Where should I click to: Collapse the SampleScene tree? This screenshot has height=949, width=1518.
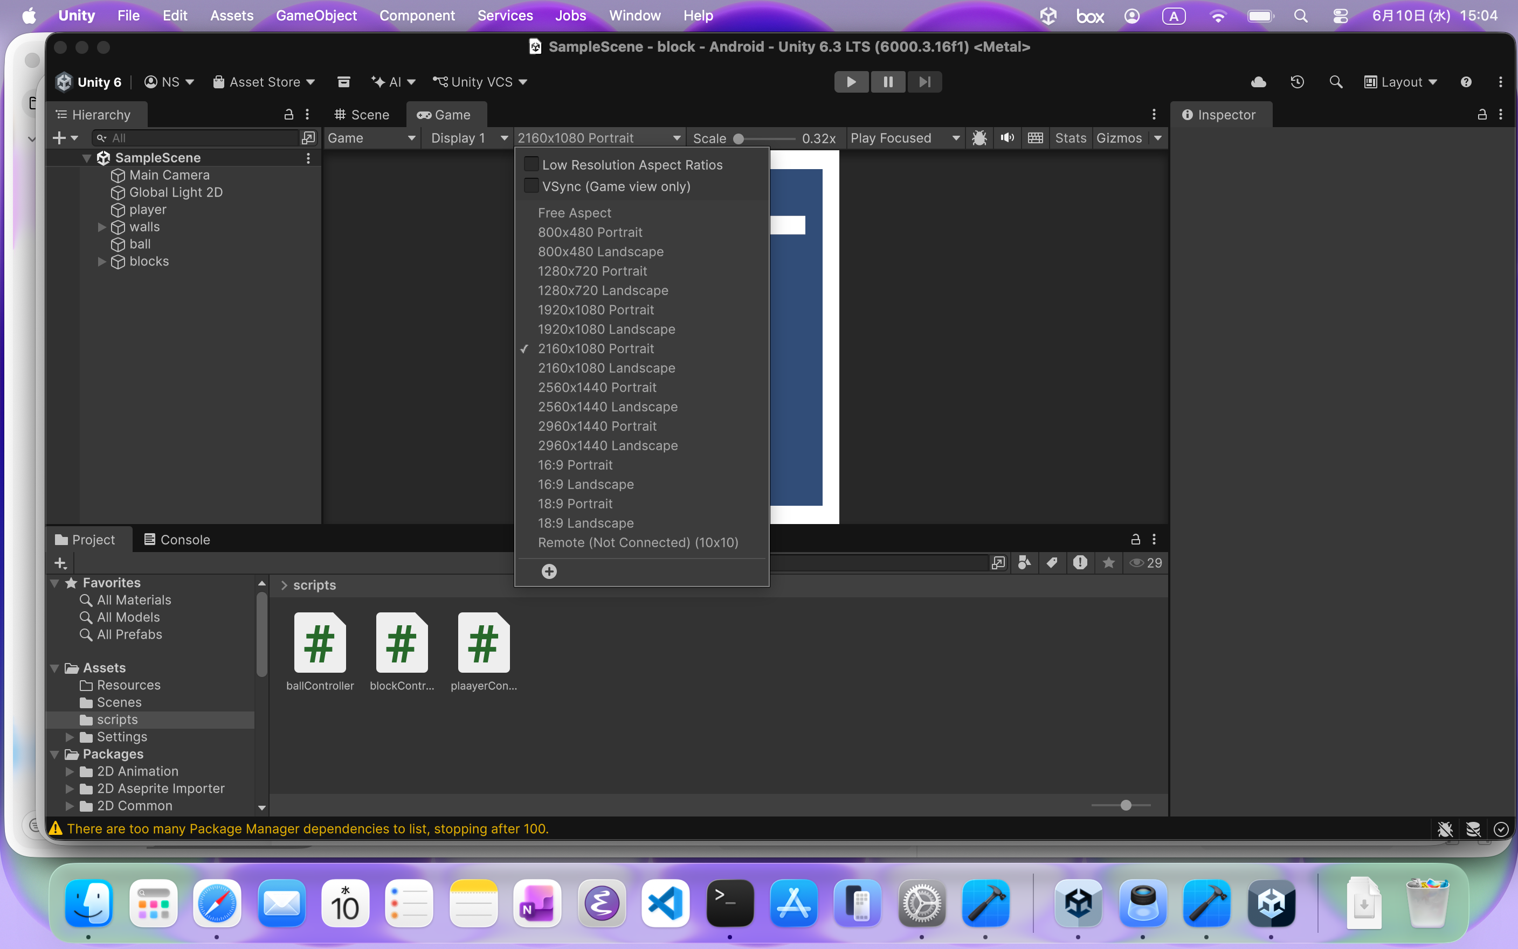pos(87,158)
